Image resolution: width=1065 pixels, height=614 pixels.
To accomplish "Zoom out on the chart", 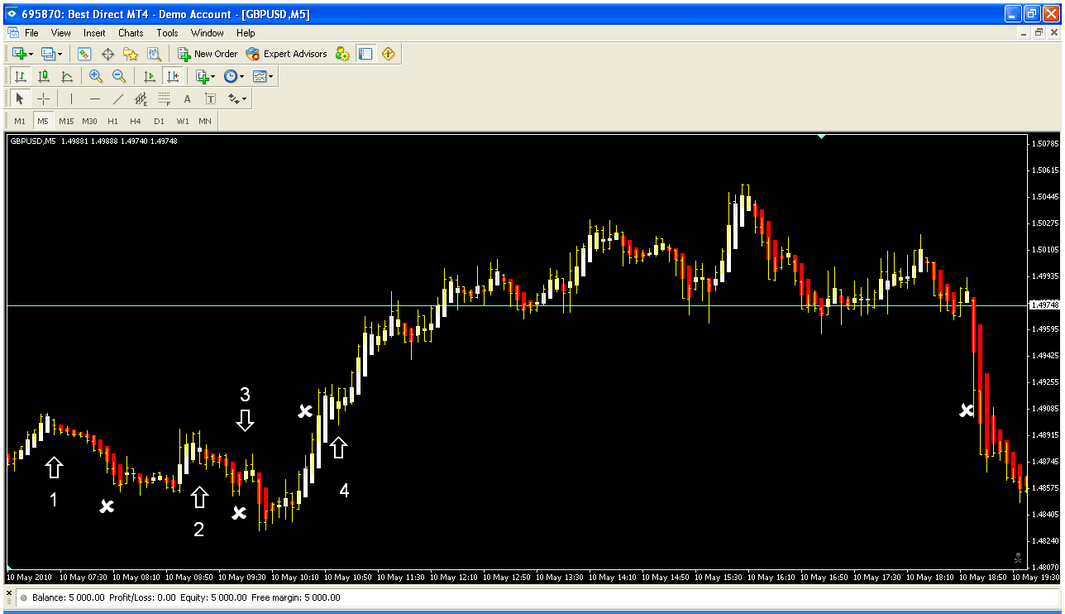I will coord(119,76).
